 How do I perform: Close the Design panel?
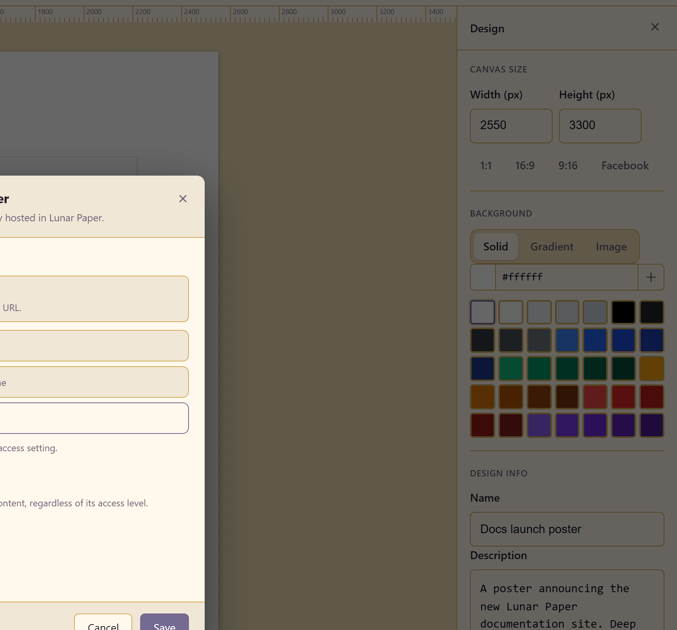click(655, 27)
